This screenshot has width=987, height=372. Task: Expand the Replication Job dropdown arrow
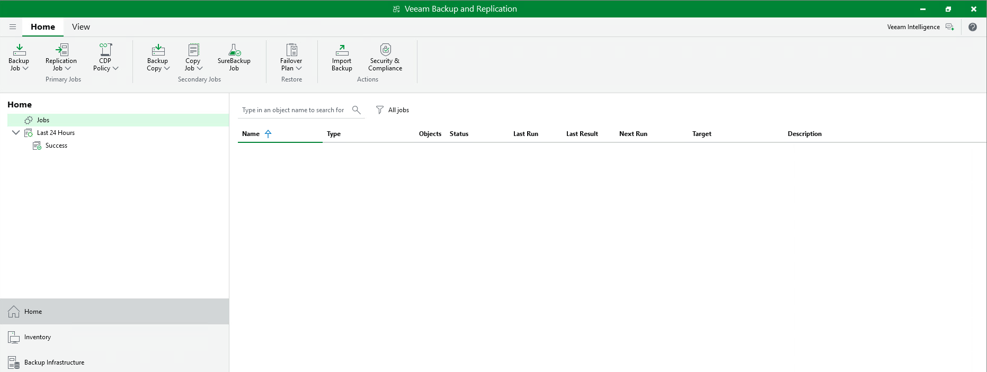click(68, 68)
